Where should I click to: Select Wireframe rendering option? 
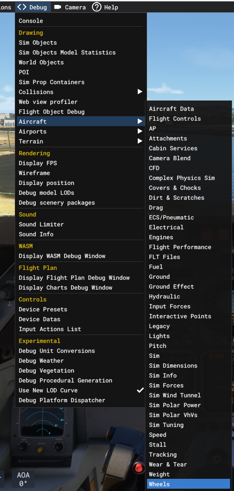click(34, 173)
